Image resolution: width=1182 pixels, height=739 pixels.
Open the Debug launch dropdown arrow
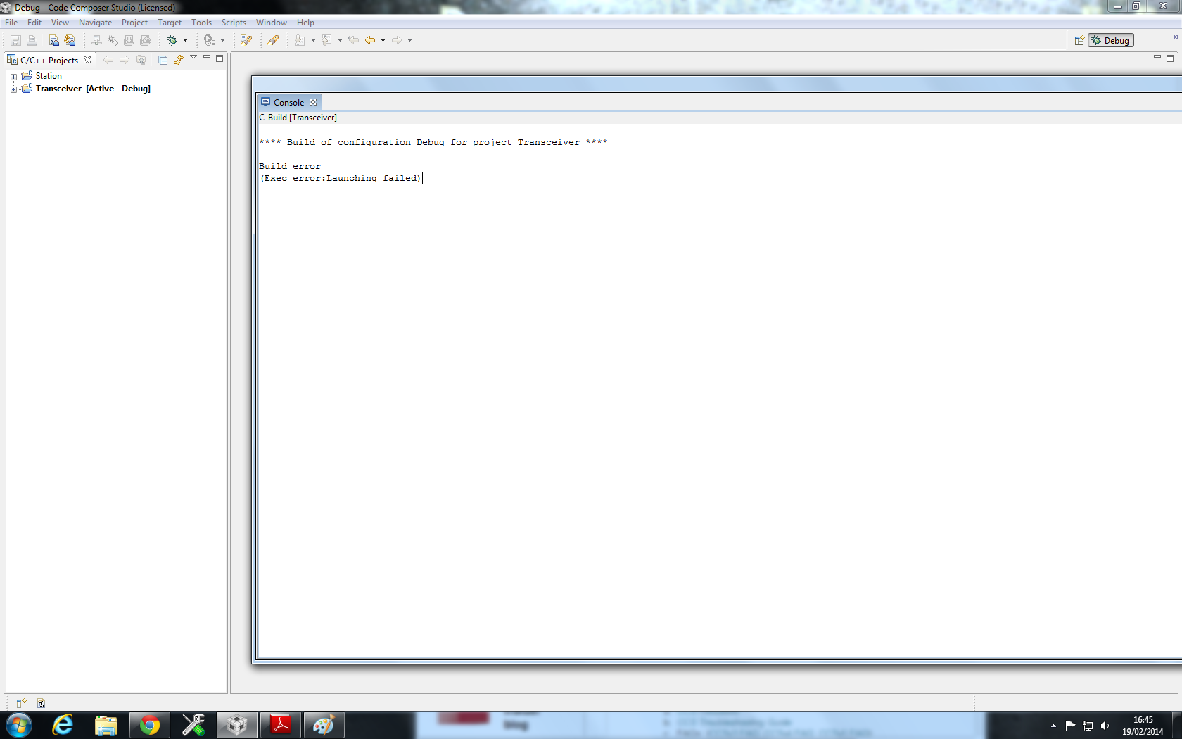[x=186, y=40]
